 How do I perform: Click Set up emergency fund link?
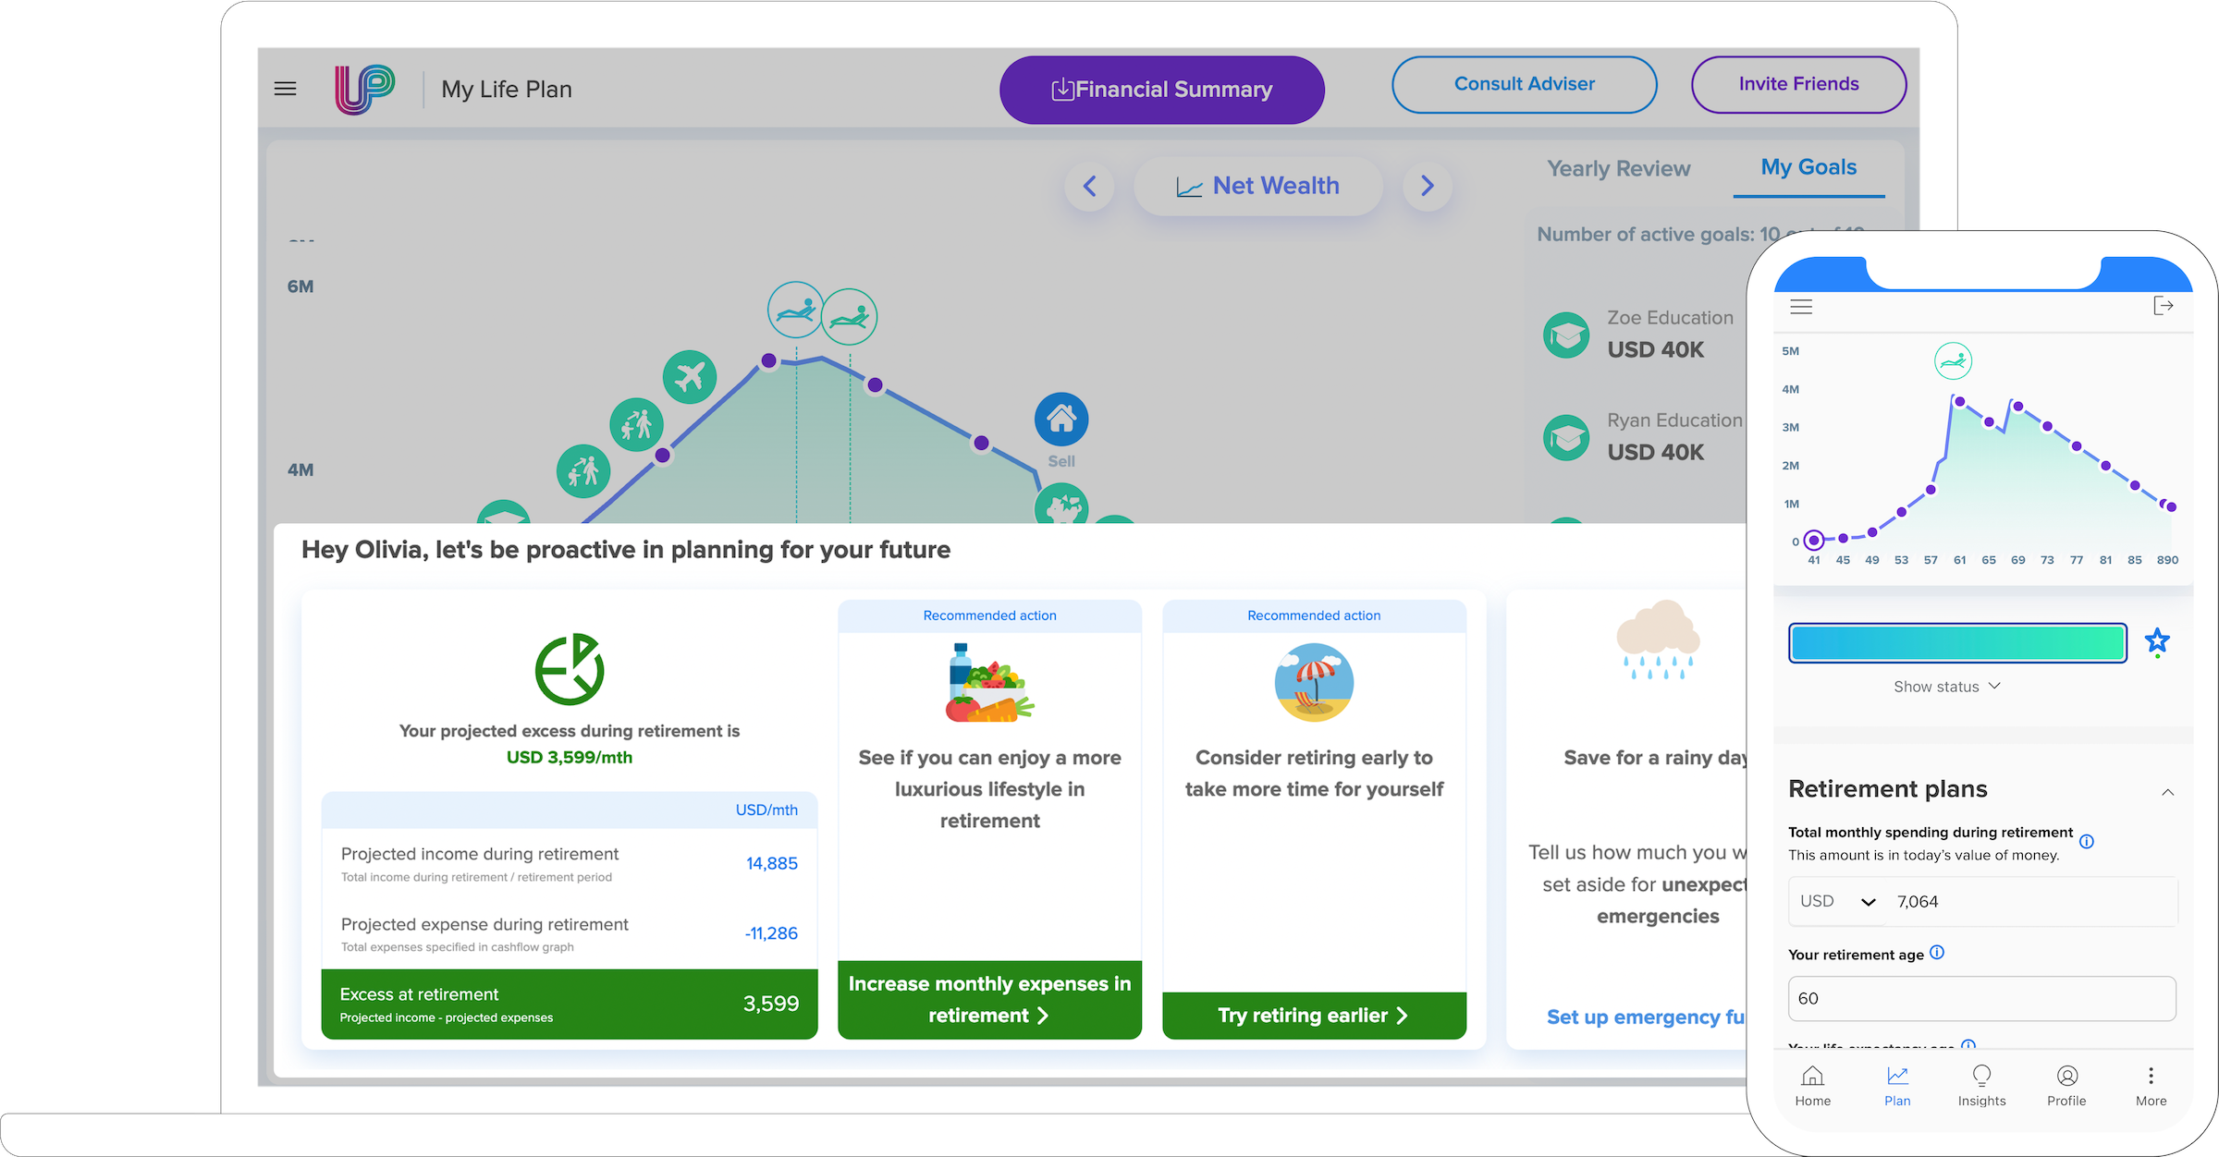click(1646, 1017)
